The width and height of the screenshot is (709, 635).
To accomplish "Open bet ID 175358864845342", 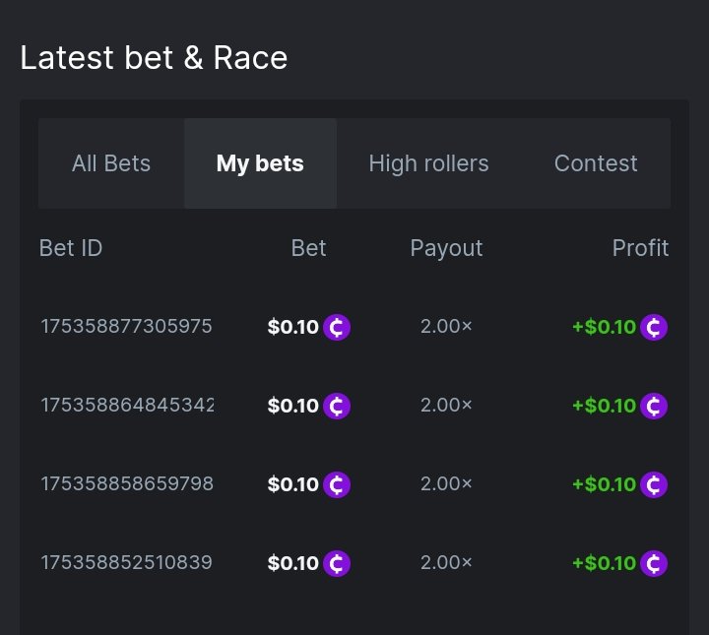I will point(126,406).
